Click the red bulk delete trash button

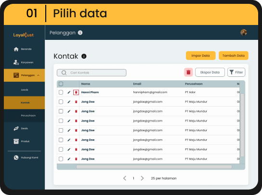coord(188,72)
